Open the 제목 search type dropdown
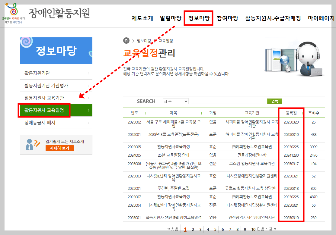 175,101
